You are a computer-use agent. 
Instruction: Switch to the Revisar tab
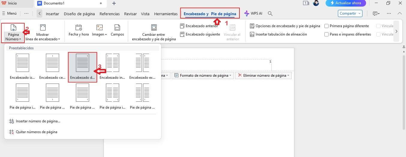tap(131, 14)
